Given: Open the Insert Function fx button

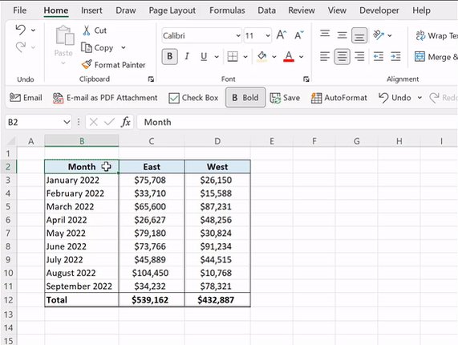Looking at the screenshot, I should [x=126, y=122].
